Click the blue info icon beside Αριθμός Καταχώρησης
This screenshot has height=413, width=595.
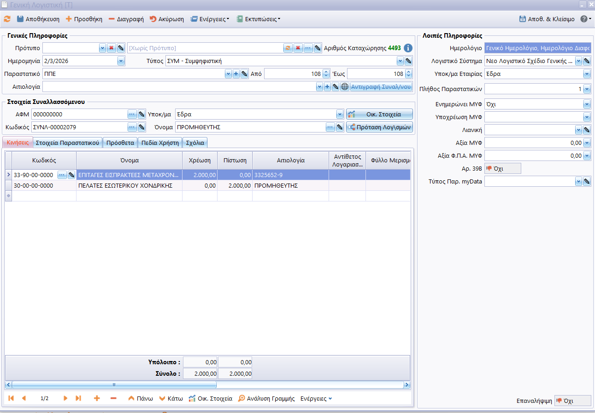[x=408, y=48]
